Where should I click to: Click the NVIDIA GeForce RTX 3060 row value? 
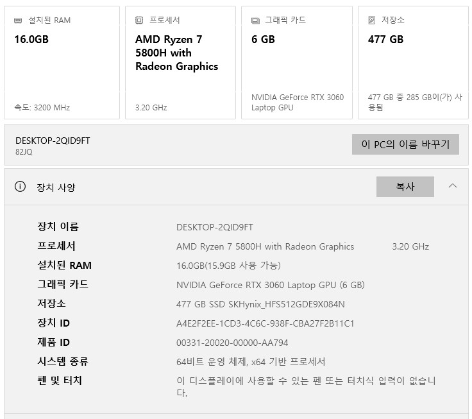pyautogui.click(x=270, y=285)
